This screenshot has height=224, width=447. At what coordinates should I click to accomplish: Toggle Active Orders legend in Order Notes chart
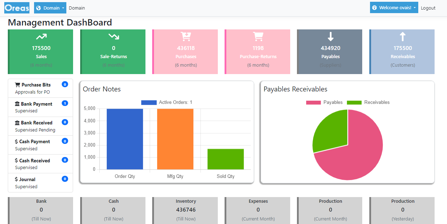[x=167, y=102]
